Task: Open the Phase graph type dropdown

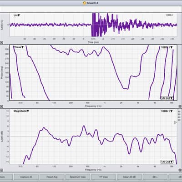Action: pos(19,47)
